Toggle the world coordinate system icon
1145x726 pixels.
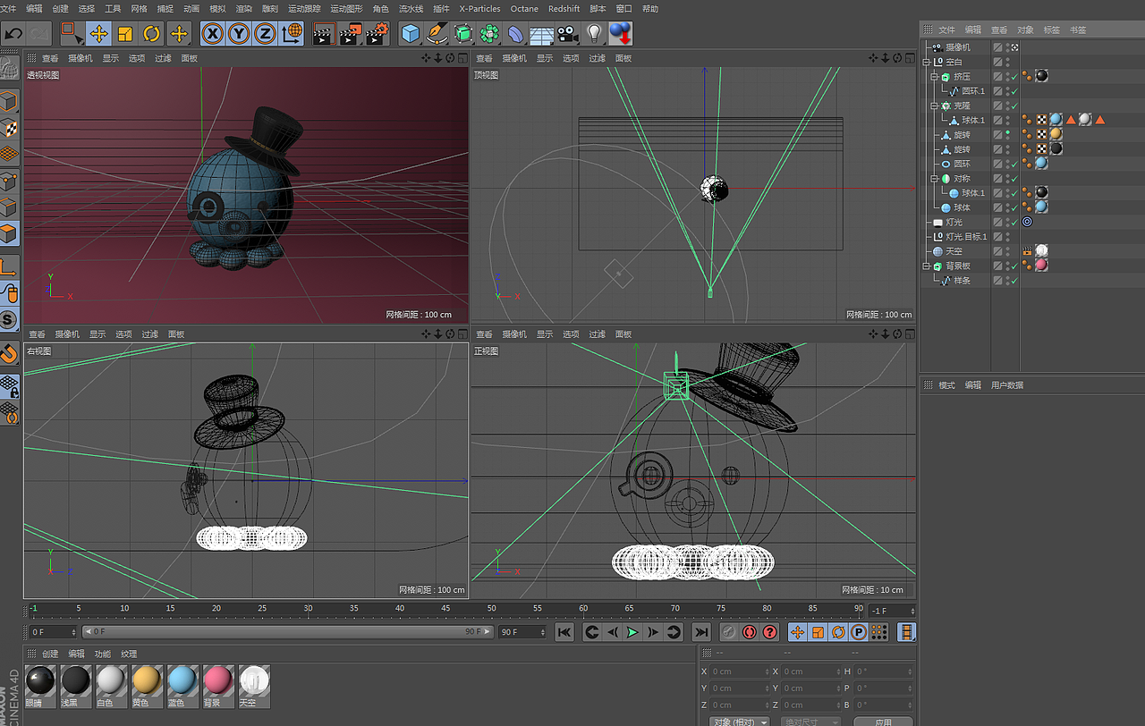tap(292, 34)
